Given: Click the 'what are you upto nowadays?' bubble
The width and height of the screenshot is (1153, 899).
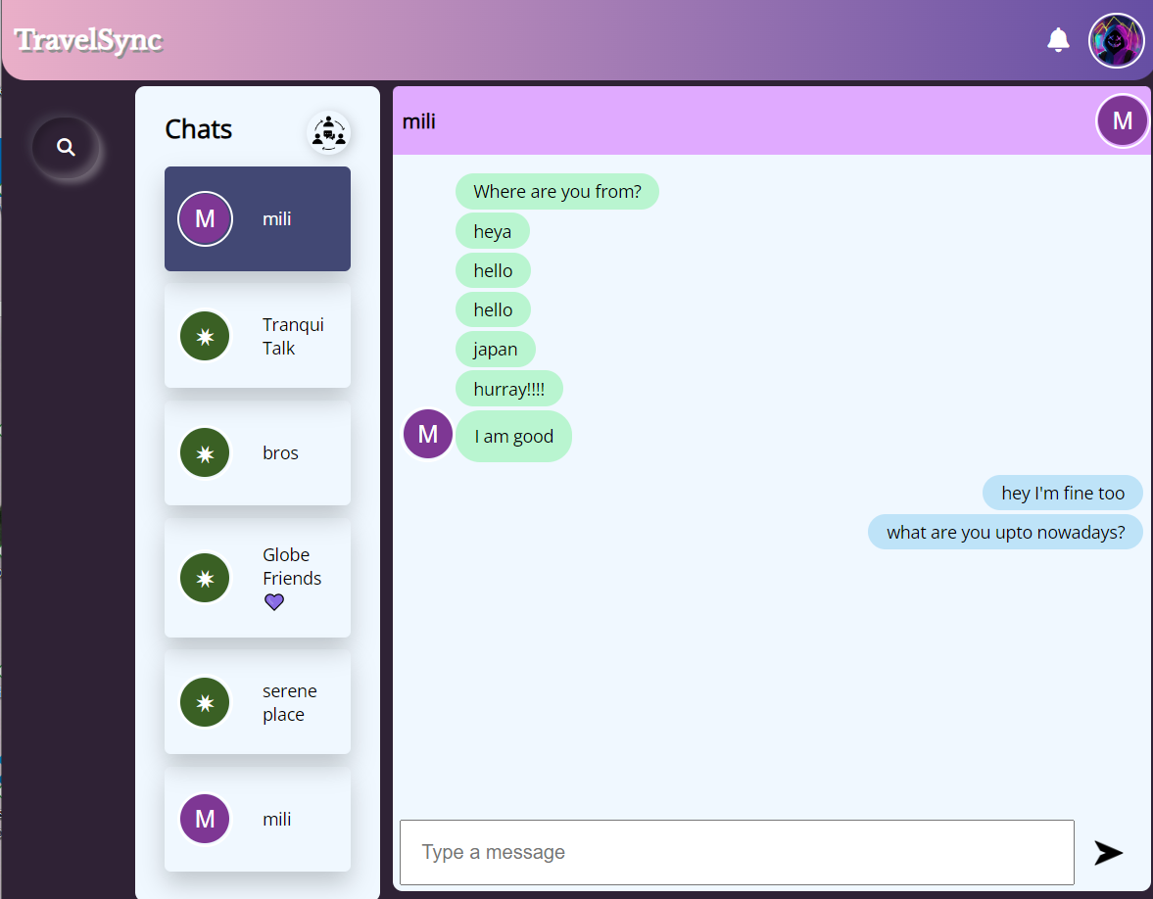Looking at the screenshot, I should (1005, 533).
